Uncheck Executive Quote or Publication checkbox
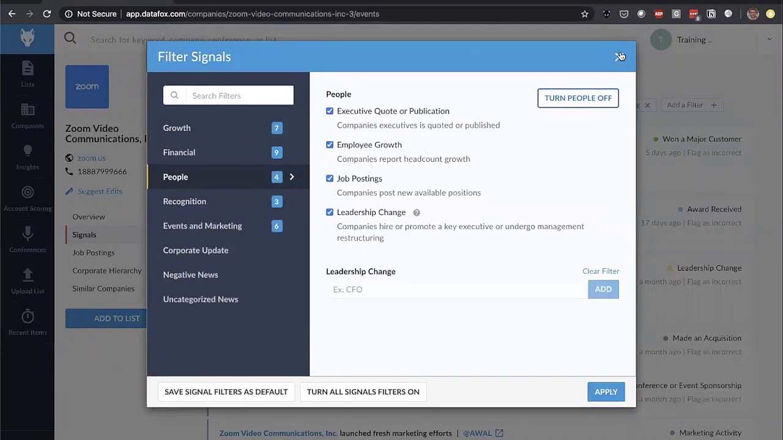The width and height of the screenshot is (783, 440). (x=330, y=111)
